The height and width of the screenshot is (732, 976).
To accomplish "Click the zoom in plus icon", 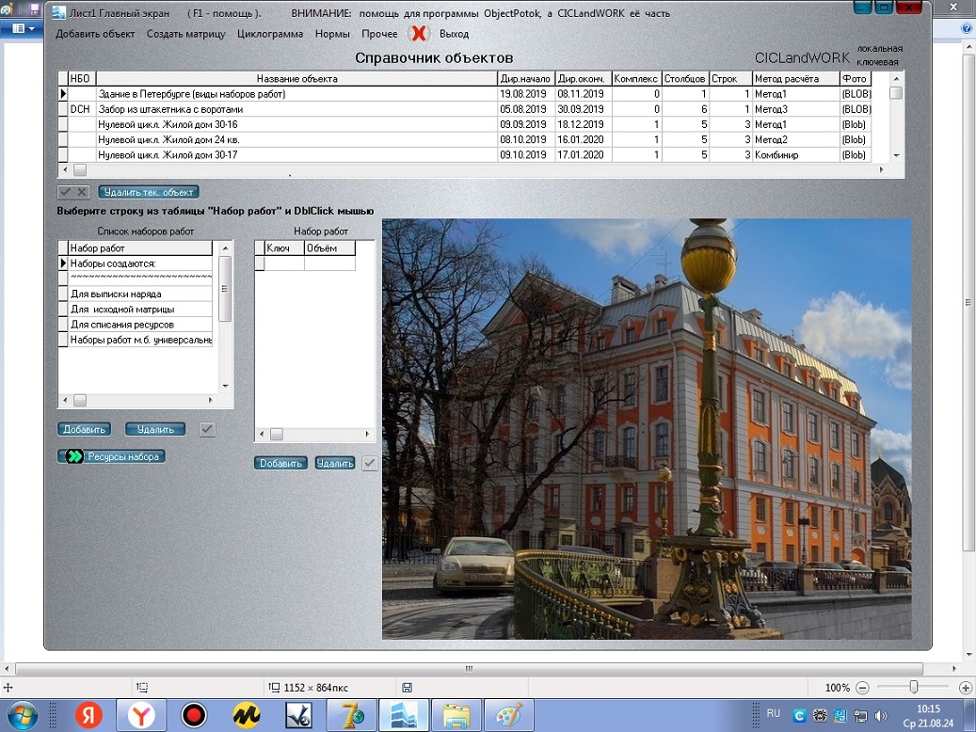I will click(x=966, y=688).
